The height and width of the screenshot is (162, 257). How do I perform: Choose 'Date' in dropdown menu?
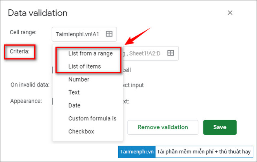point(74,105)
